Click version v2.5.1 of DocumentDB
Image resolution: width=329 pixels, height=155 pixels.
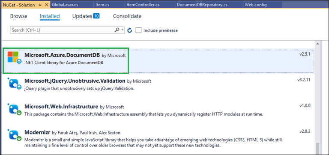point(305,54)
